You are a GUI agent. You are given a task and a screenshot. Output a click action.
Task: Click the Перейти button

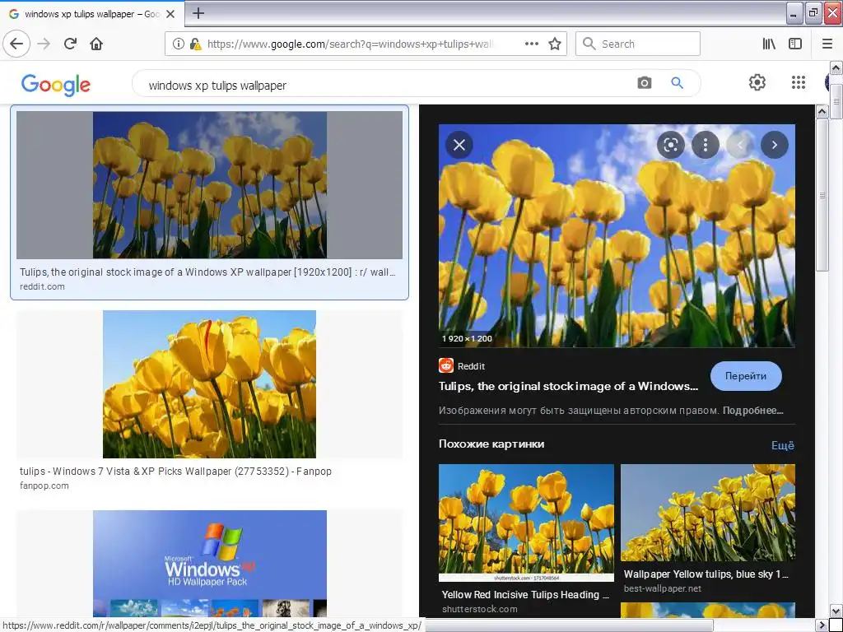[x=746, y=376]
